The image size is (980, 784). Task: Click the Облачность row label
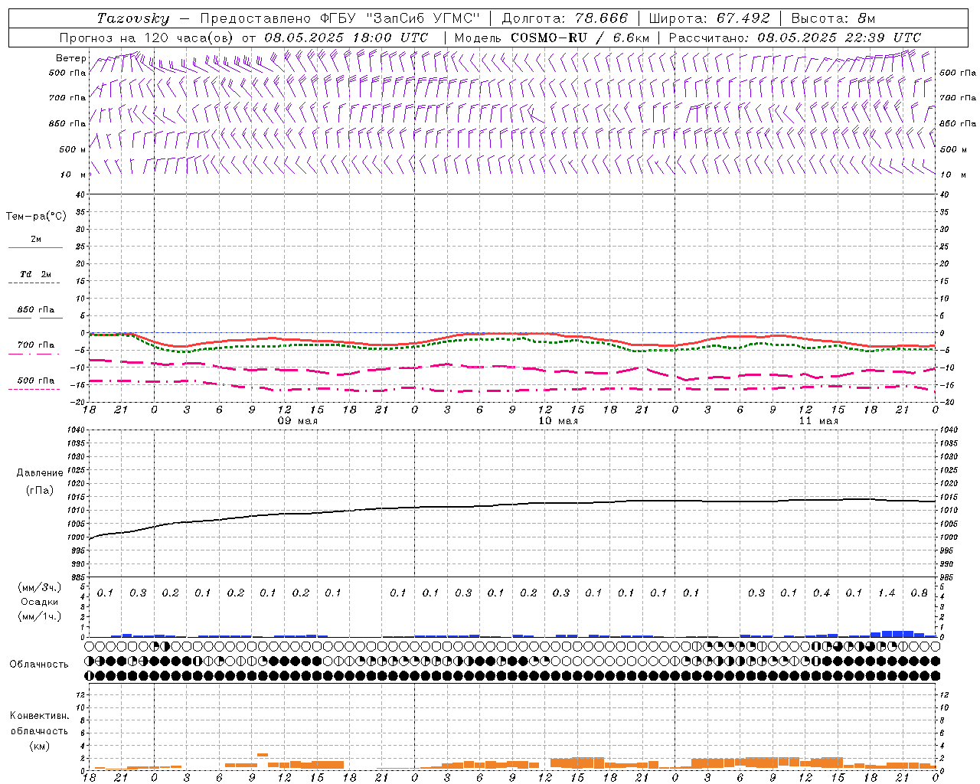(x=39, y=665)
